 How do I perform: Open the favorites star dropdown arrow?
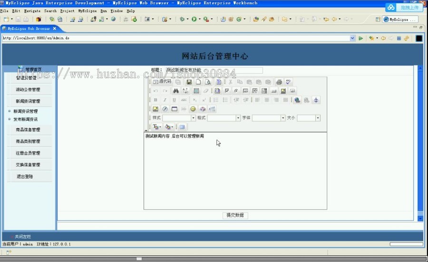tap(377, 38)
